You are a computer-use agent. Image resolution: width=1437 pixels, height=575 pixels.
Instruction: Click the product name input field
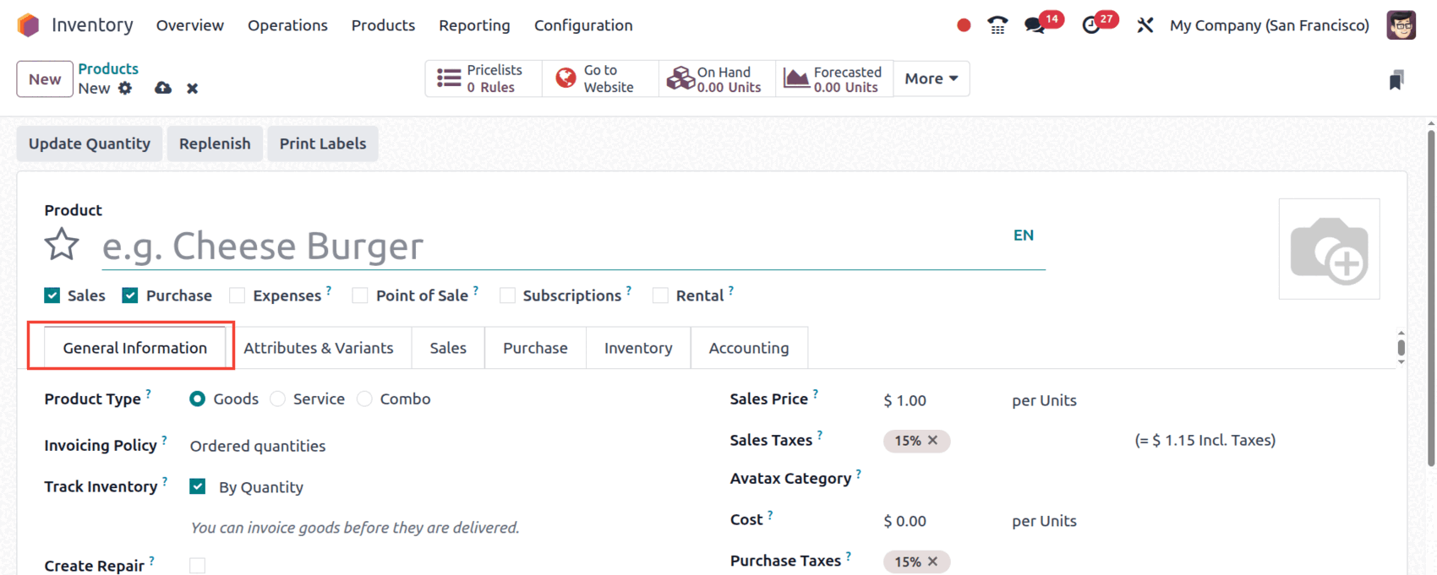[x=549, y=247]
